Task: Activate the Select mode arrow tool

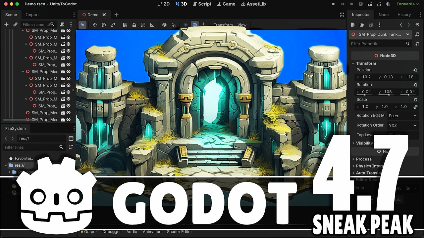Action: [82, 25]
